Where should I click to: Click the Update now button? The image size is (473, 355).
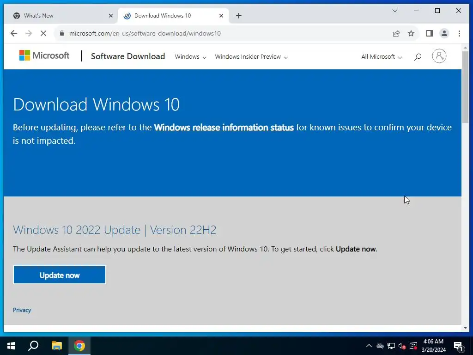(60, 275)
